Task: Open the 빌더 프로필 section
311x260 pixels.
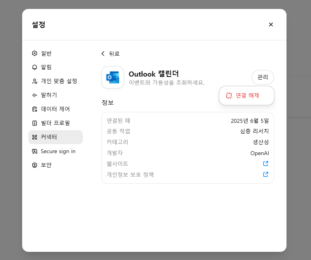Action: click(x=56, y=123)
